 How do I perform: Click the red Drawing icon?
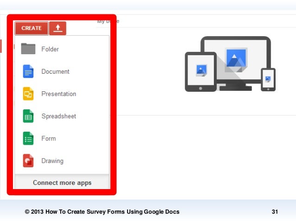coord(28,161)
